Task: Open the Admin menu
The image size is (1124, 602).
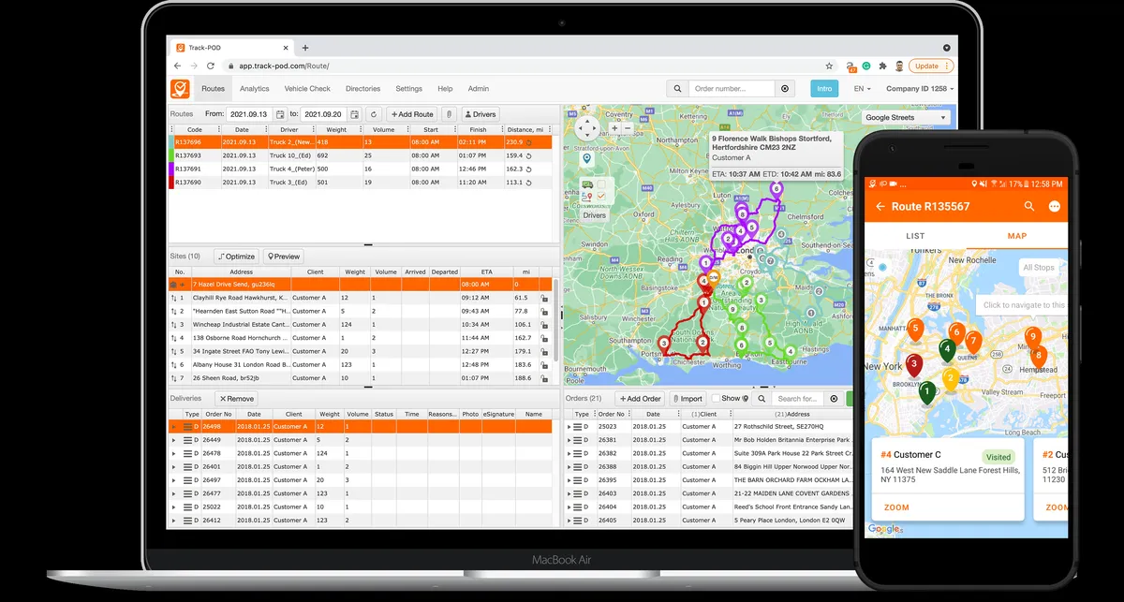Action: point(479,89)
